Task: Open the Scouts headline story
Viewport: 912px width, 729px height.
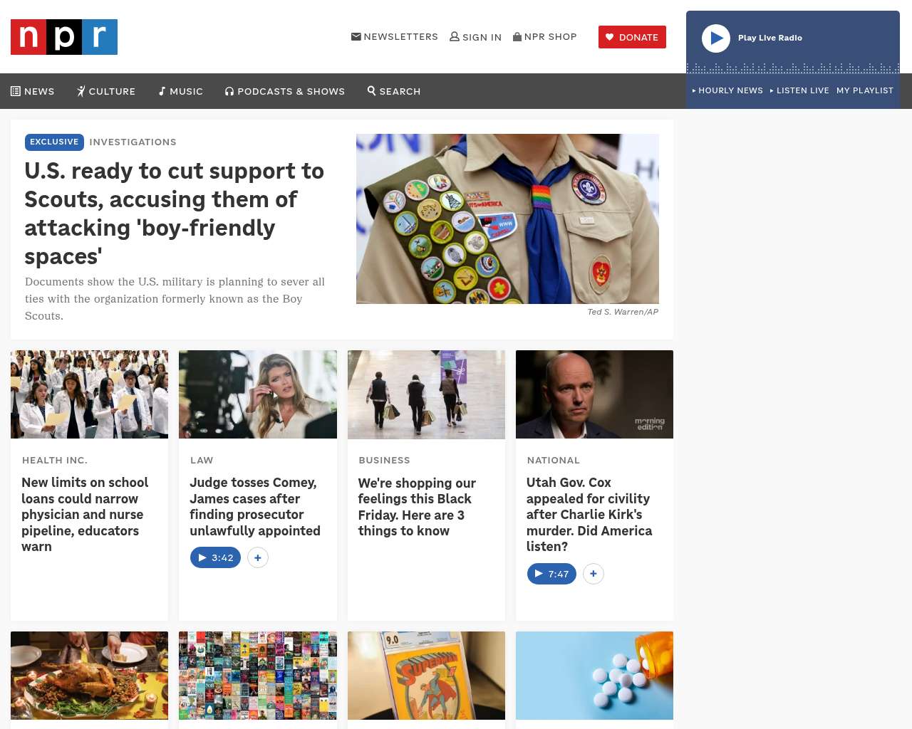Action: (x=175, y=213)
